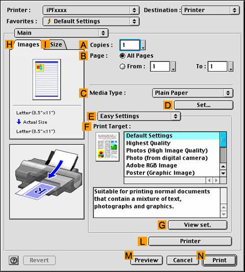
Task: Click the Cancel button
Action: click(x=183, y=260)
